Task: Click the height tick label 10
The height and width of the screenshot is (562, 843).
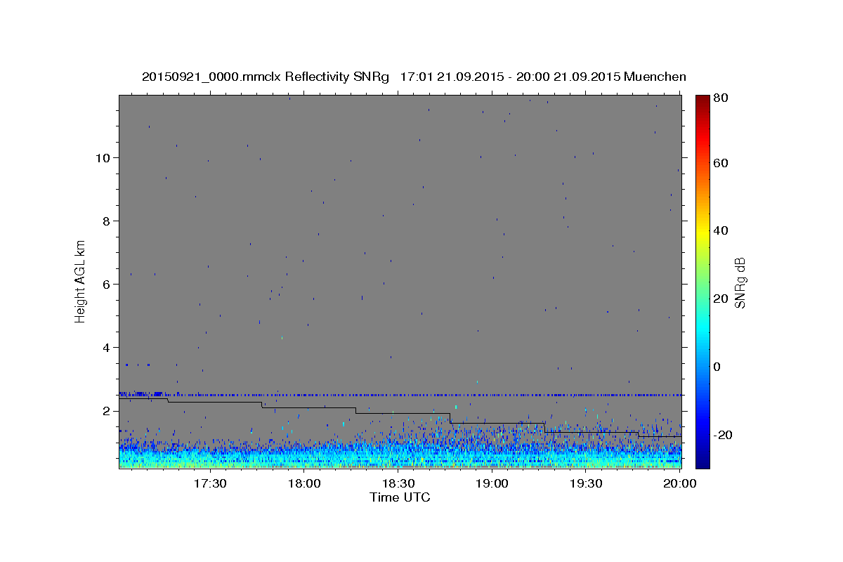Action: [x=104, y=157]
